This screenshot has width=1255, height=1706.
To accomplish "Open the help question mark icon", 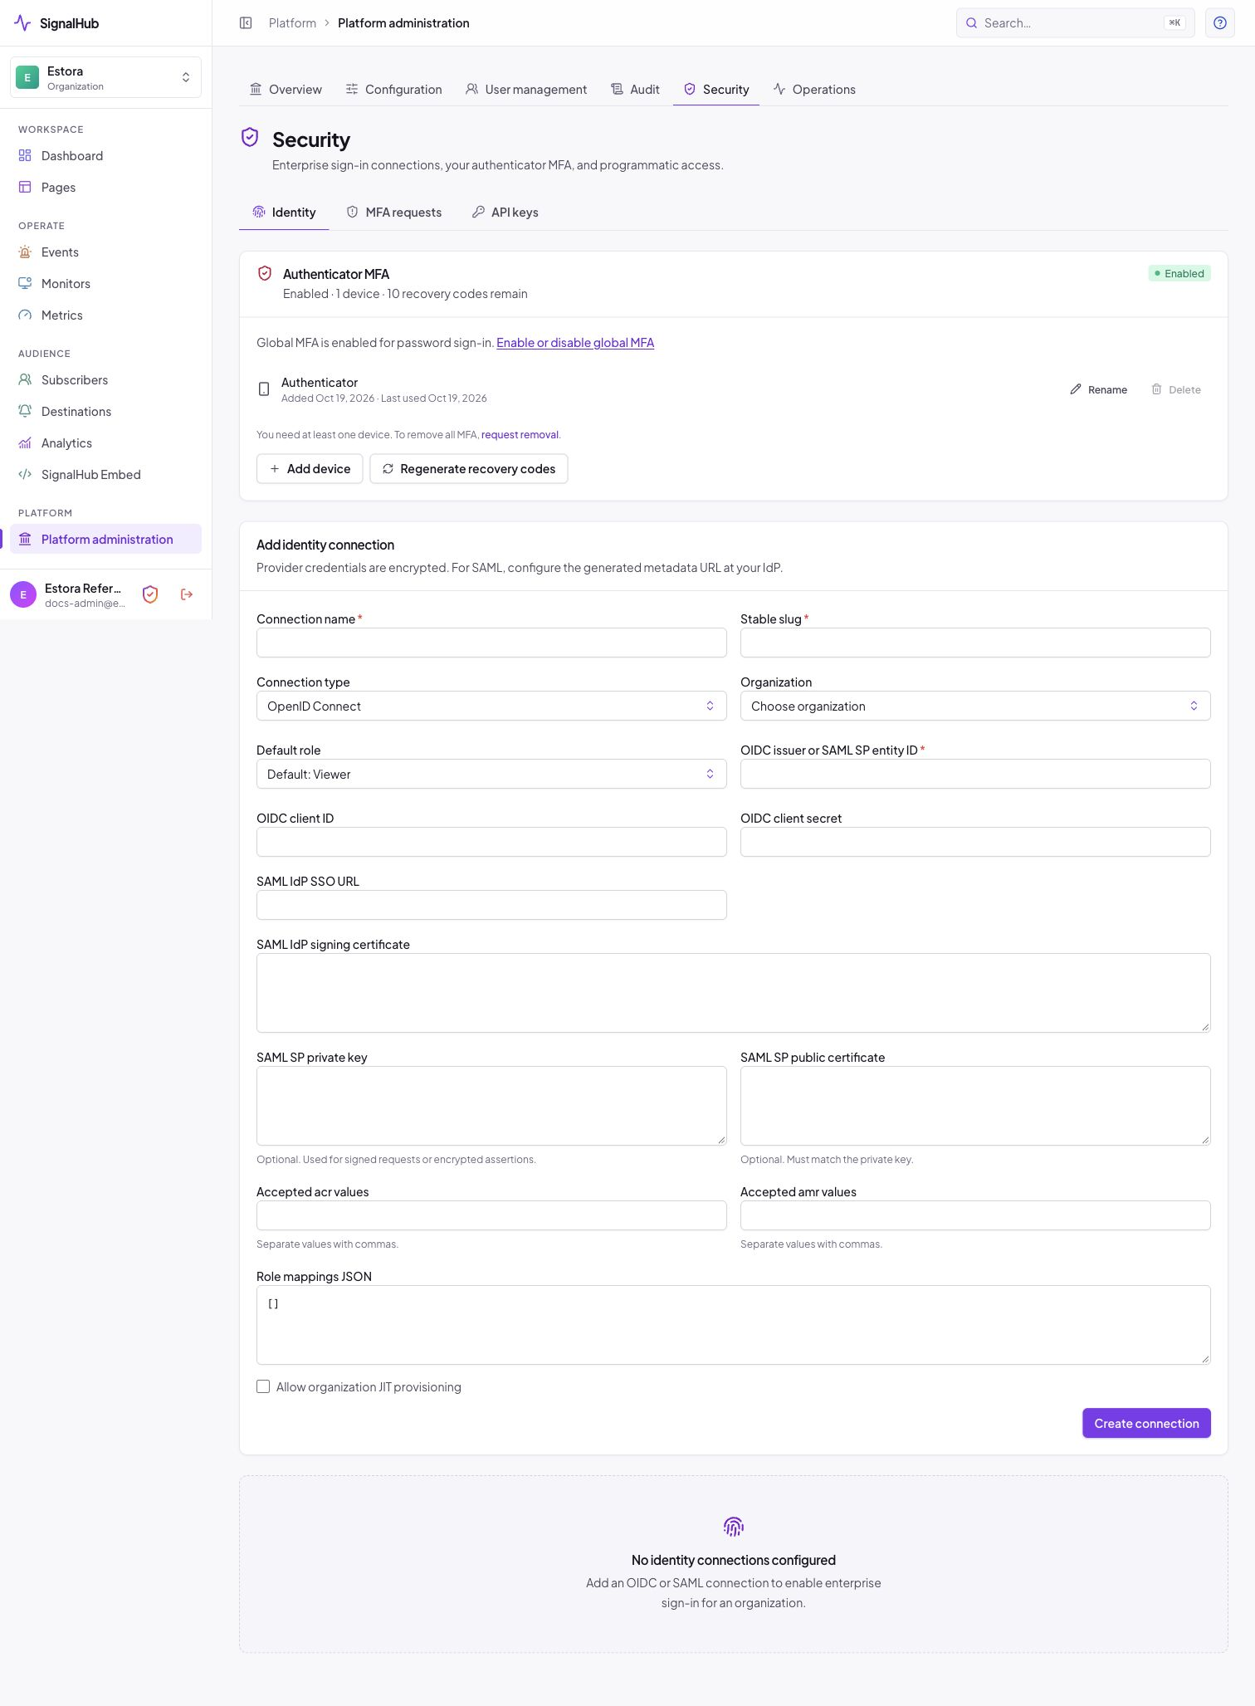I will tap(1219, 23).
